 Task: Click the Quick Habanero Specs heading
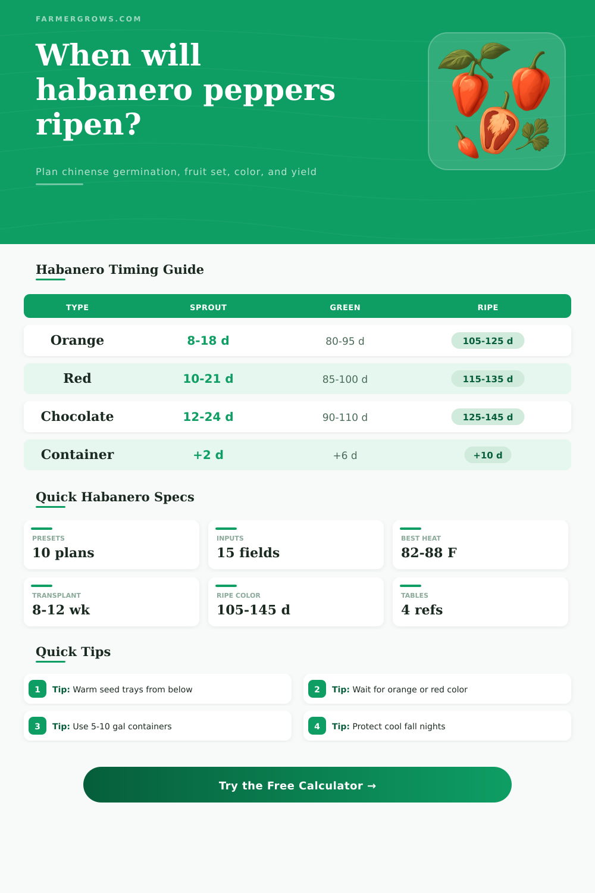coord(115,497)
